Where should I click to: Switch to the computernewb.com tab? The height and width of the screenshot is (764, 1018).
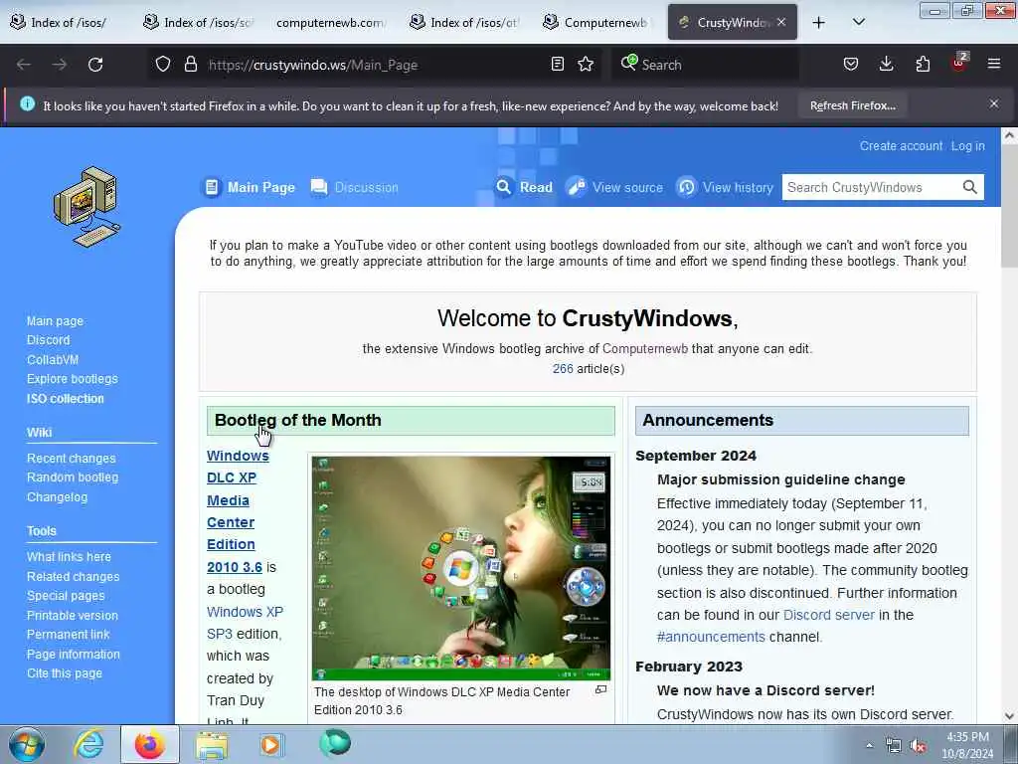(331, 23)
